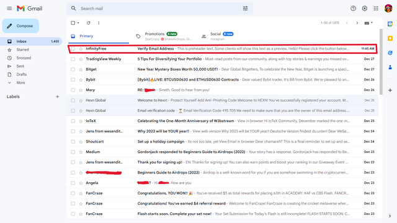Refresh the inbox
The height and width of the screenshot is (223, 397).
pos(88,23)
